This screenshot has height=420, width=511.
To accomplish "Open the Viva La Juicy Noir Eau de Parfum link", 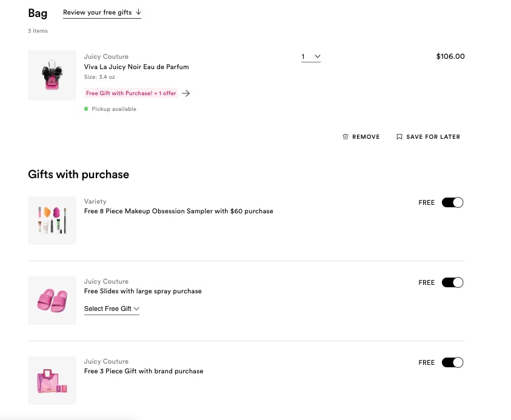I will point(136,67).
